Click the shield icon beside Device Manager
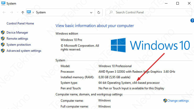 pyautogui.click(x=3, y=33)
